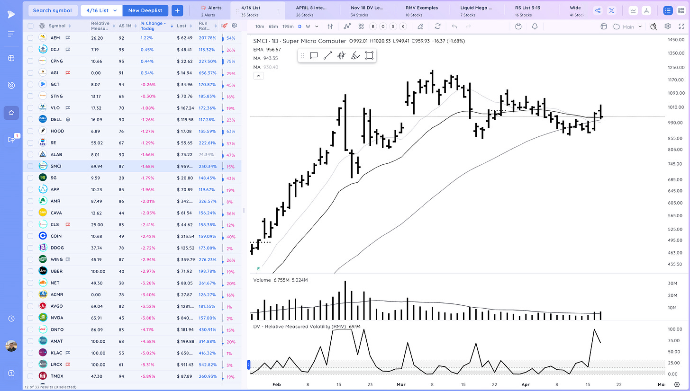Viewport: 690px width, 391px height.
Task: Select the rectangle drawing tool
Action: point(369,55)
